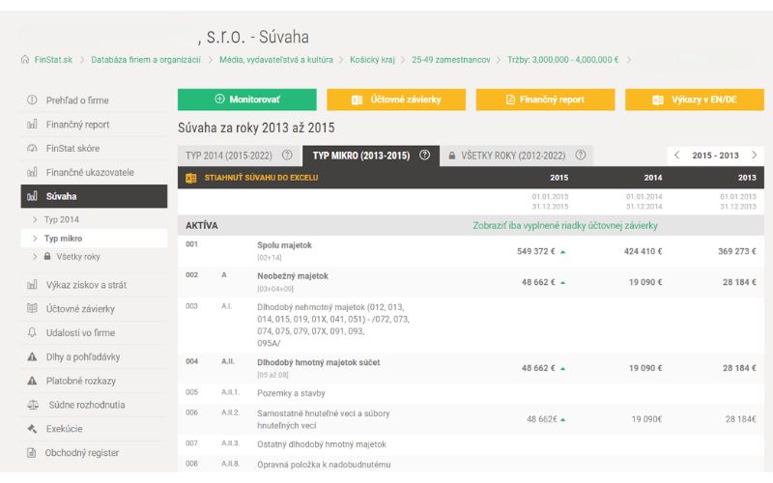This screenshot has width=773, height=483.
Task: Open Účtovné závierky yellow button
Action: pyautogui.click(x=396, y=99)
